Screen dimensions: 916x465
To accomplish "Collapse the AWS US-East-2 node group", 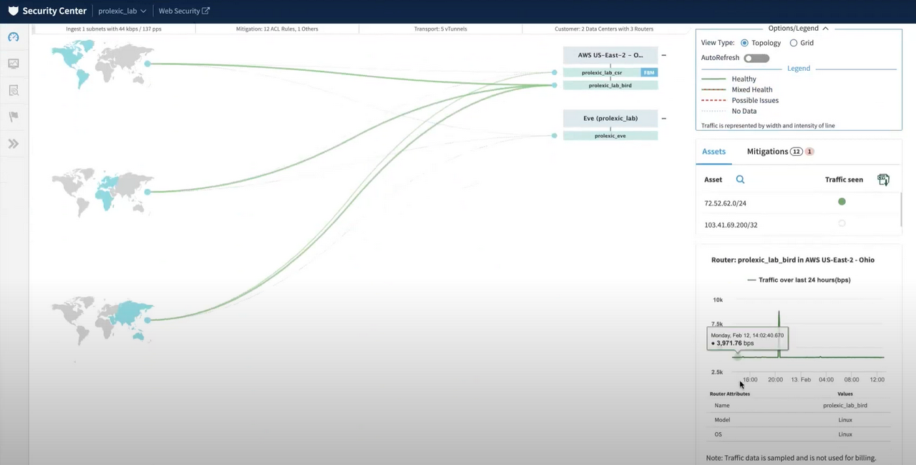I will click(663, 55).
